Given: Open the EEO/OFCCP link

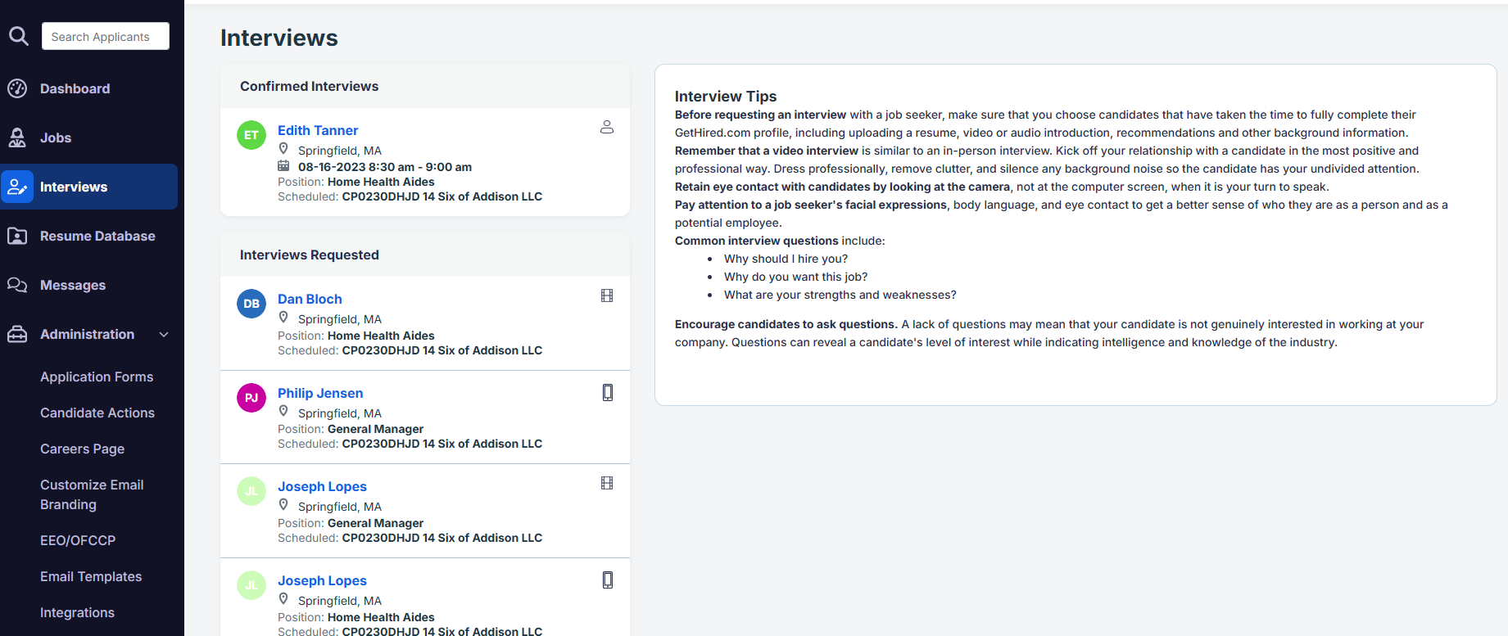Looking at the screenshot, I should tap(78, 540).
